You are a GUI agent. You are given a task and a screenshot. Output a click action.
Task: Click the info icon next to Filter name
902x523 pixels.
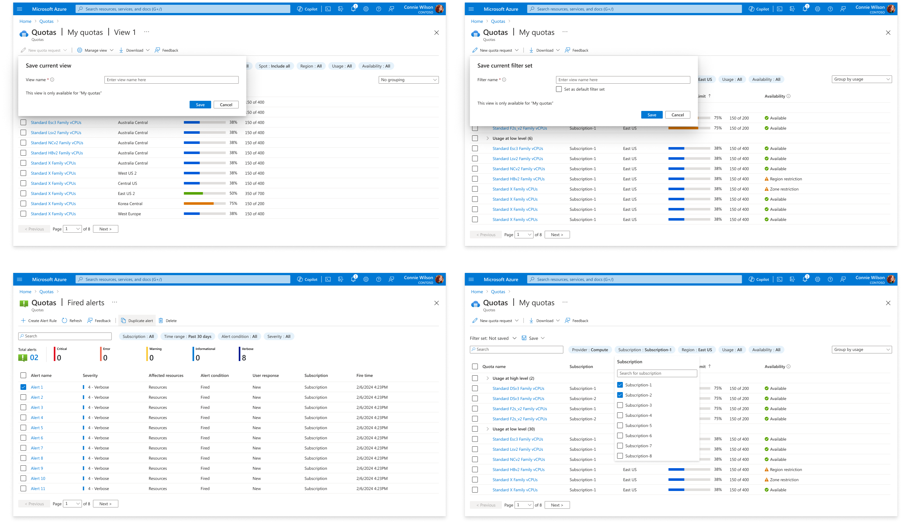pyautogui.click(x=504, y=80)
